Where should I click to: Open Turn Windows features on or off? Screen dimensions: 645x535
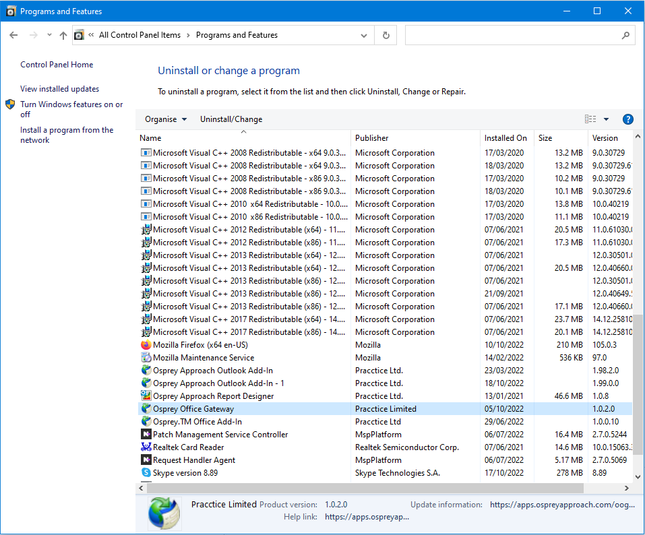coord(71,109)
